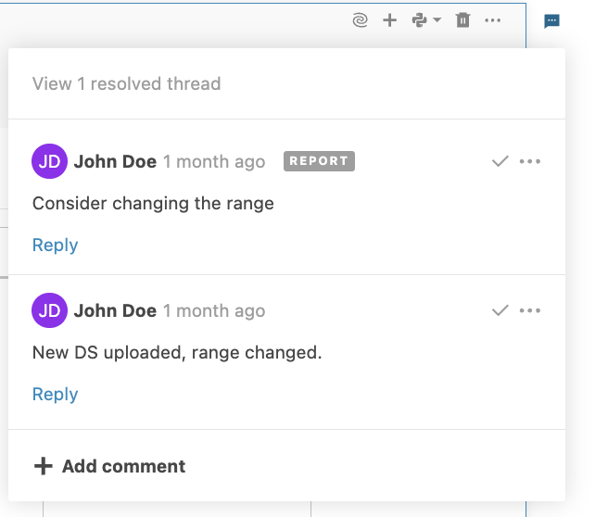Image resolution: width=608 pixels, height=517 pixels.
Task: Reply to "New DS uploaded, range changed."
Action: (55, 394)
